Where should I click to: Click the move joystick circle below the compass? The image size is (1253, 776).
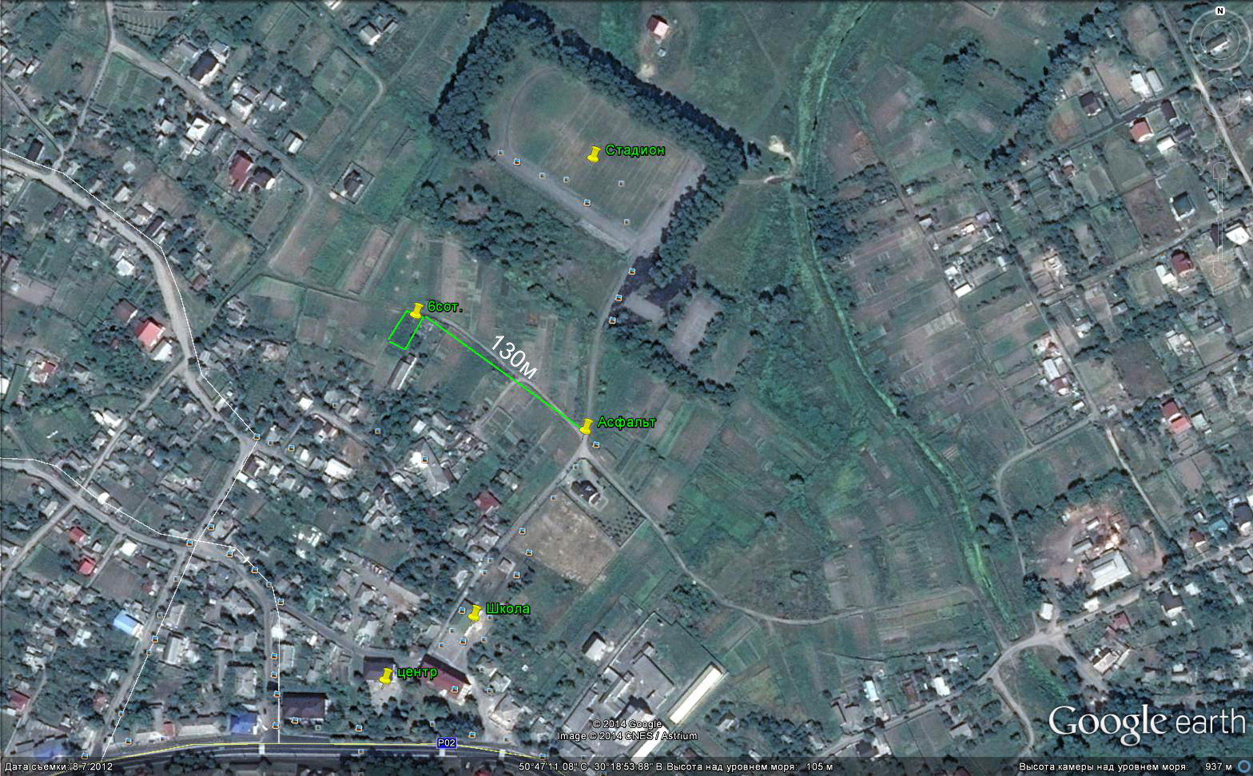[x=1219, y=97]
